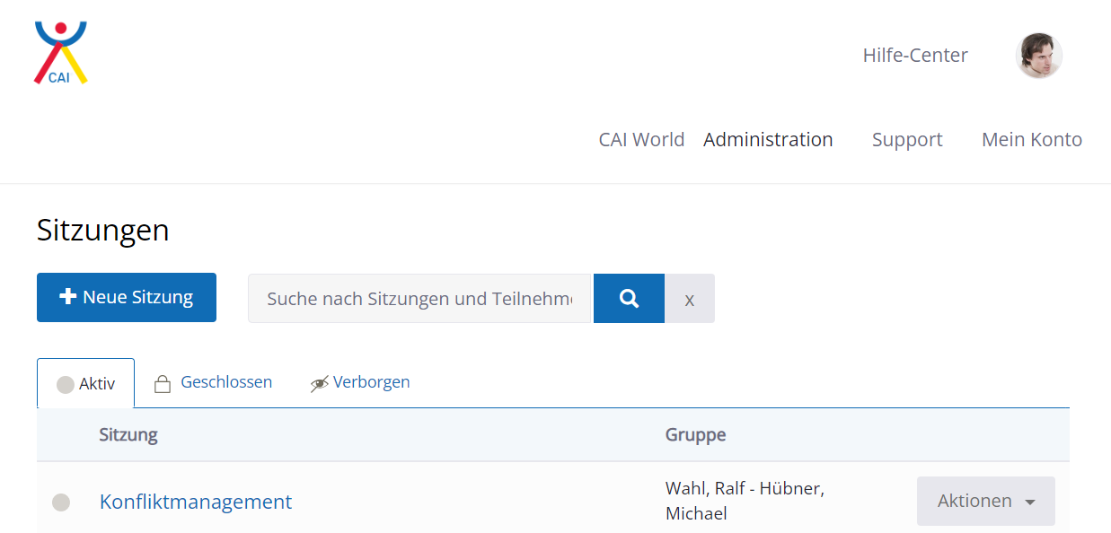Switch to the Verborgen tab

tap(360, 382)
